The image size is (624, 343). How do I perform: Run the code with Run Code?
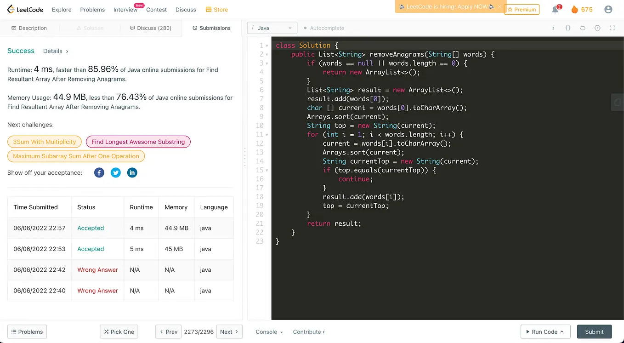click(545, 332)
